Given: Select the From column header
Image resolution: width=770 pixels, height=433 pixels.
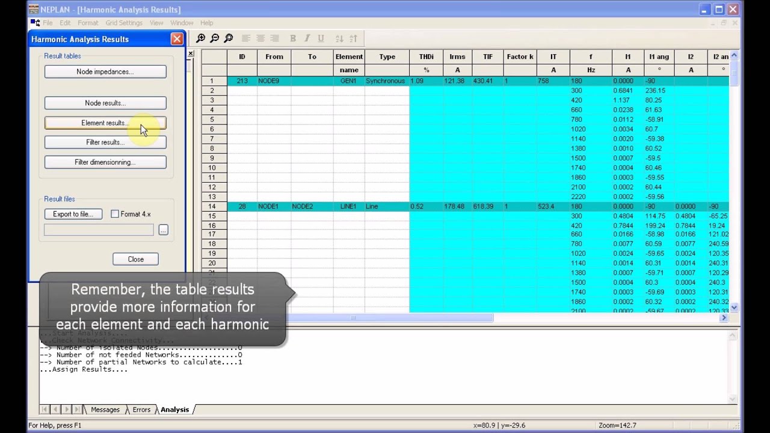Looking at the screenshot, I should click(x=274, y=57).
